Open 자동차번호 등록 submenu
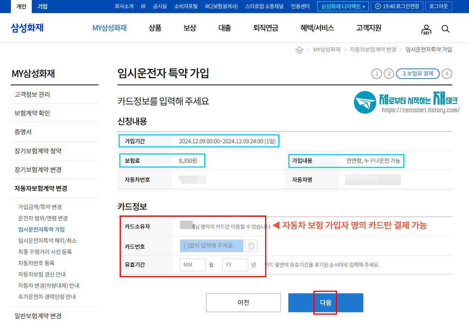 pyautogui.click(x=36, y=263)
